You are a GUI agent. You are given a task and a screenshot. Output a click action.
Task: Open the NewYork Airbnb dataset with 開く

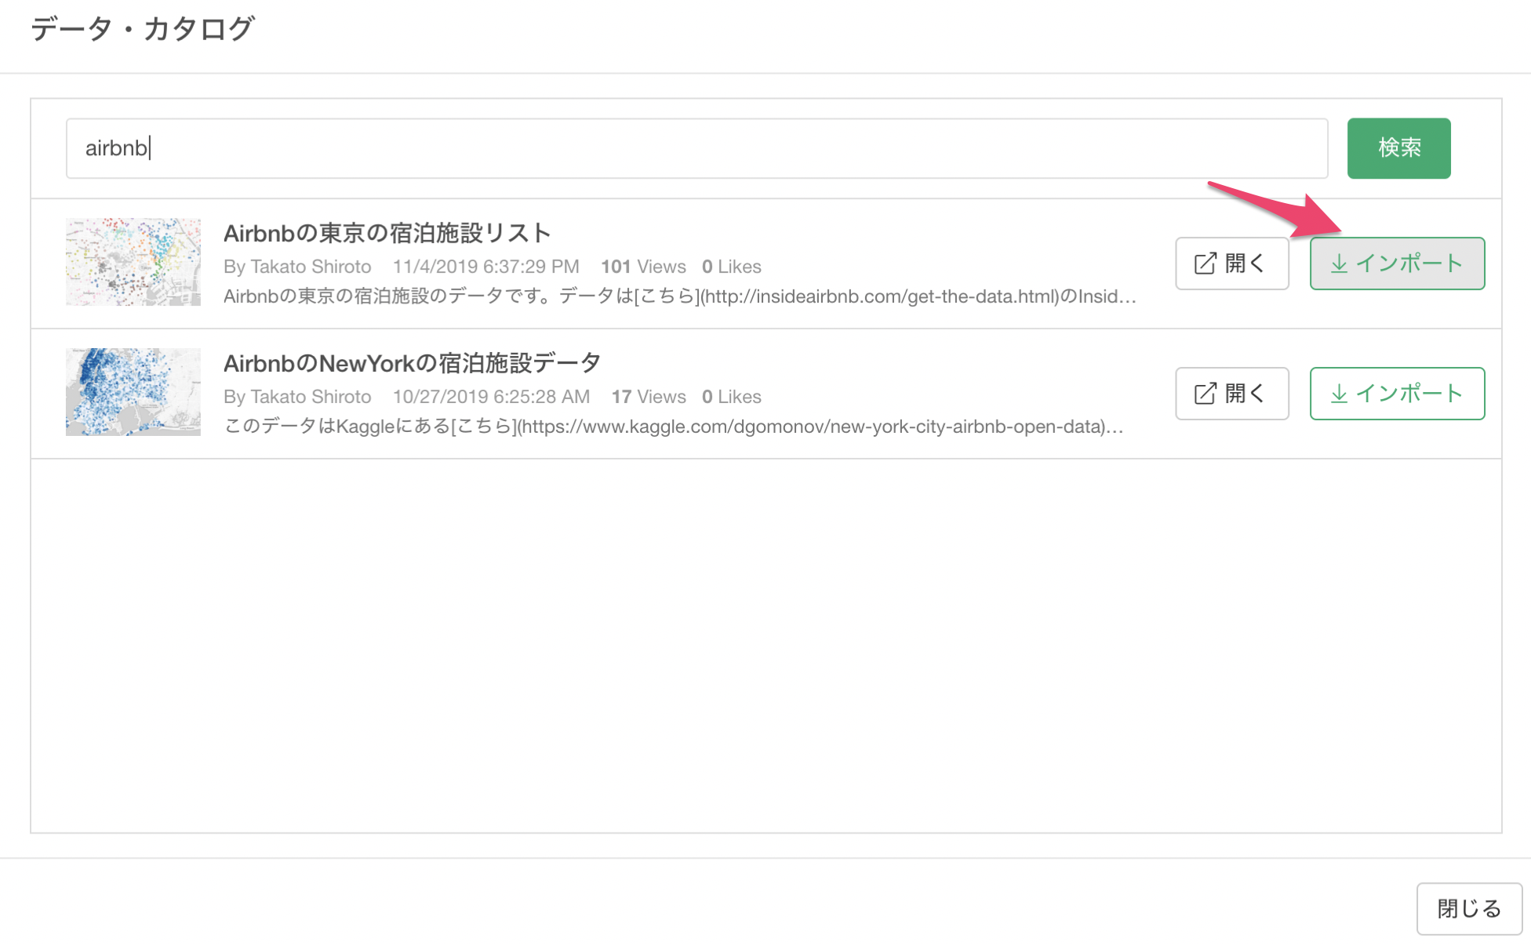(x=1231, y=394)
